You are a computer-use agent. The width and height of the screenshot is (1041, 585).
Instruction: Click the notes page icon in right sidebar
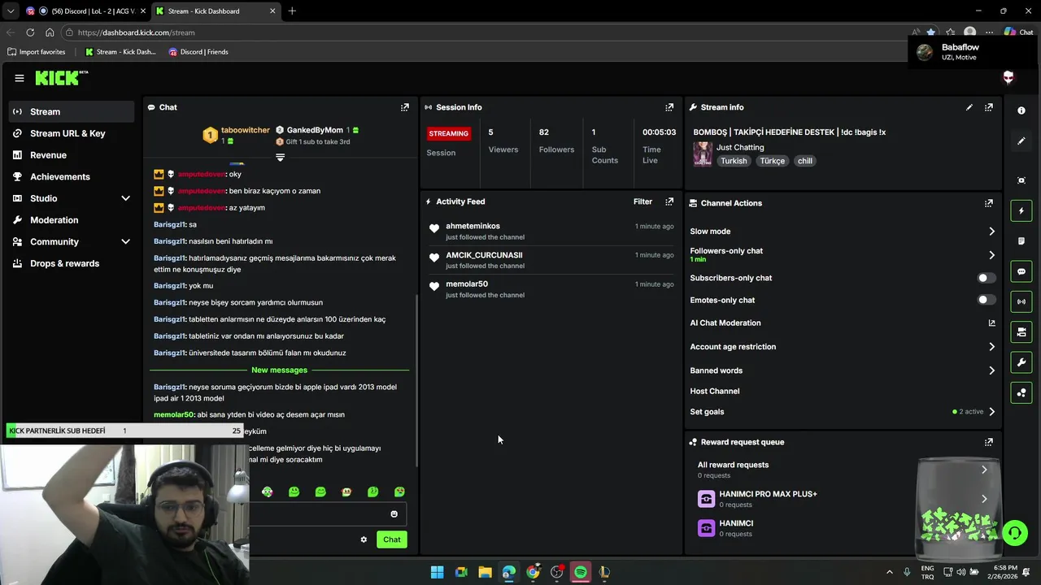[1021, 241]
